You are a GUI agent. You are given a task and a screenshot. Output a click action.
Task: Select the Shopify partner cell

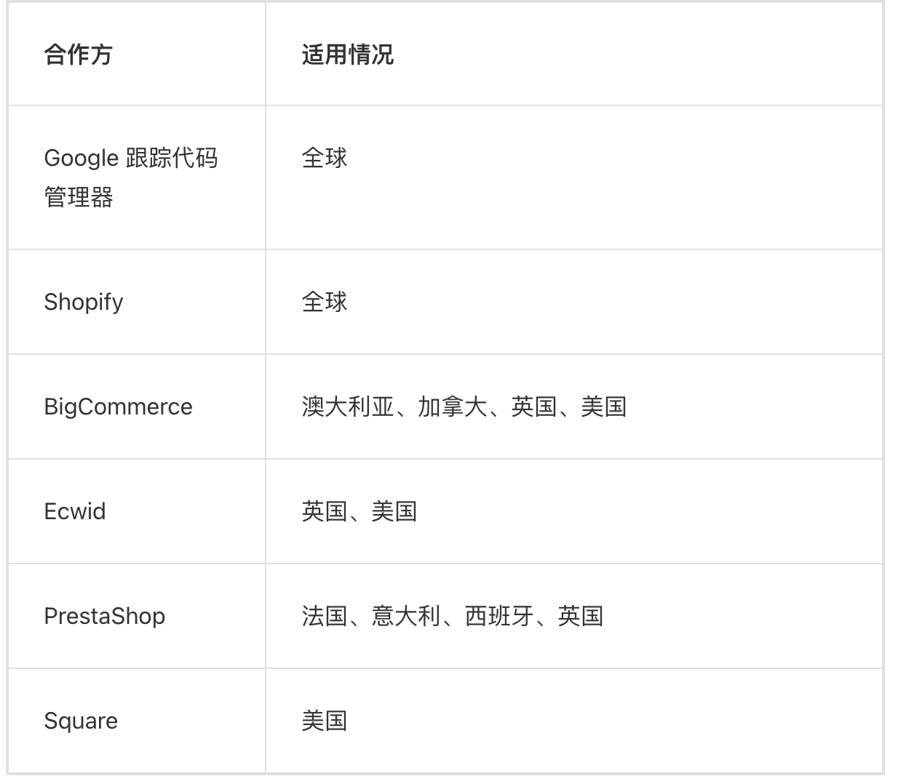[x=84, y=302]
